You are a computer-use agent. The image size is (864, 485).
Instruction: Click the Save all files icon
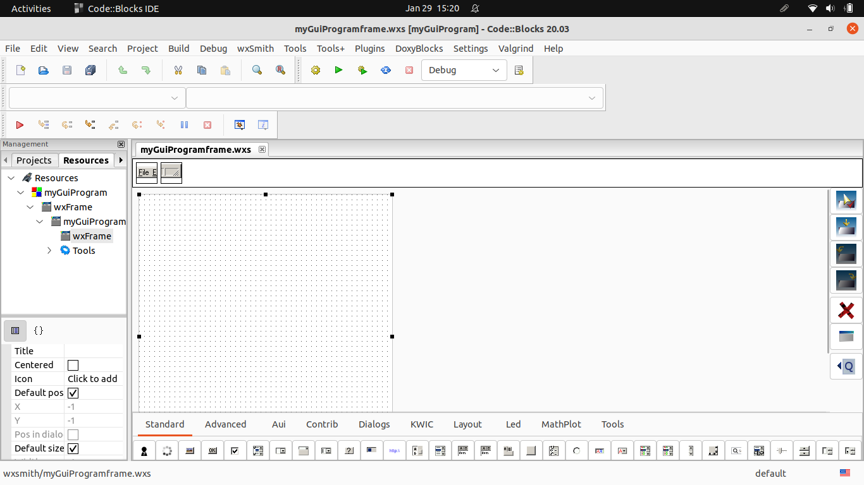coord(90,70)
